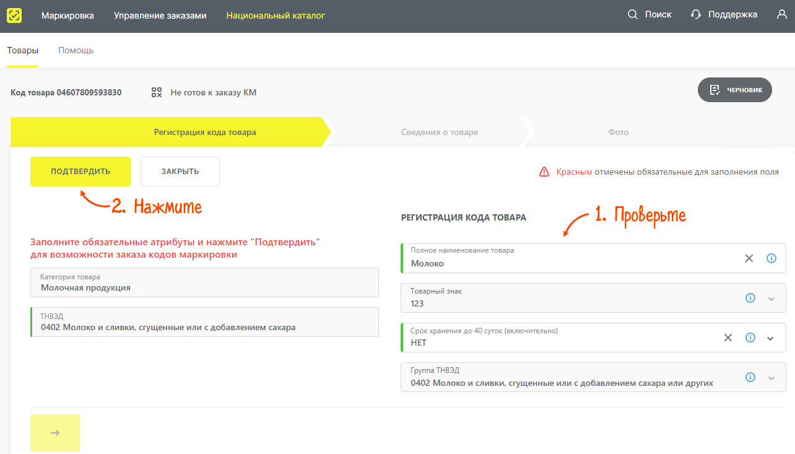The image size is (795, 454).
Task: Select the Регистрация кода товара step
Action: point(172,132)
